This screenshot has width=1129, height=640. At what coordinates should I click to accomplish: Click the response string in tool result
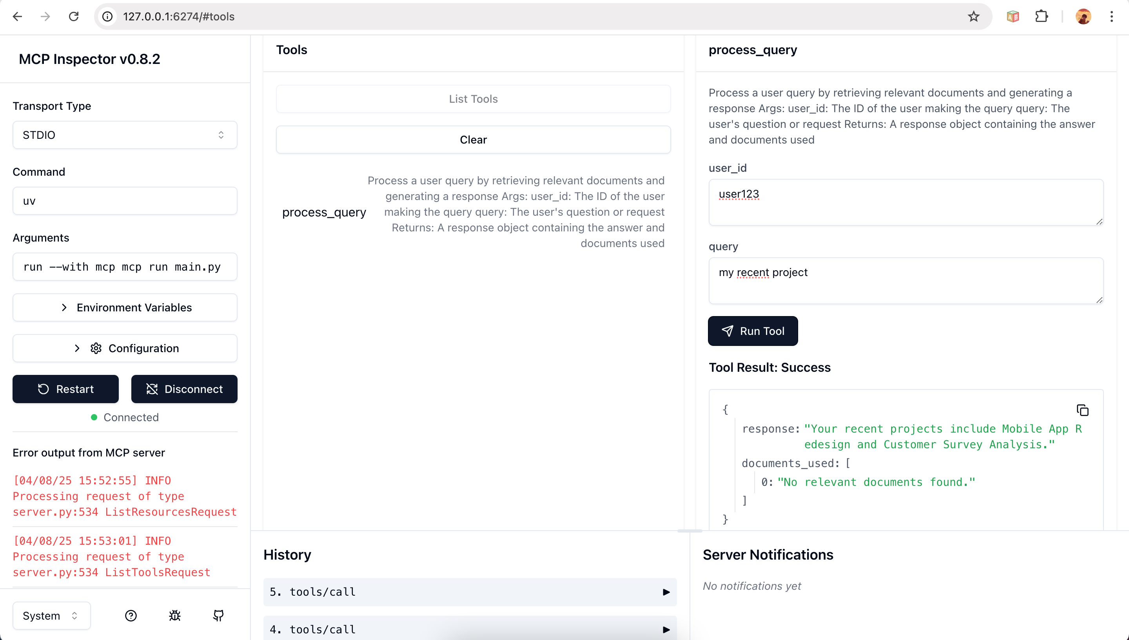[x=943, y=436]
